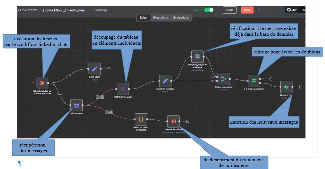The width and height of the screenshot is (325, 169).
Task: Open the three-dots workflow options menu
Action: (x=271, y=10)
